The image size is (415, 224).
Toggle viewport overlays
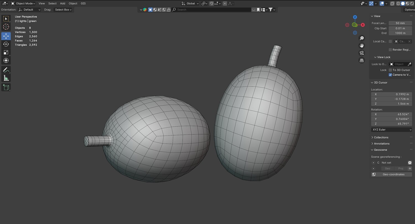click(x=382, y=4)
